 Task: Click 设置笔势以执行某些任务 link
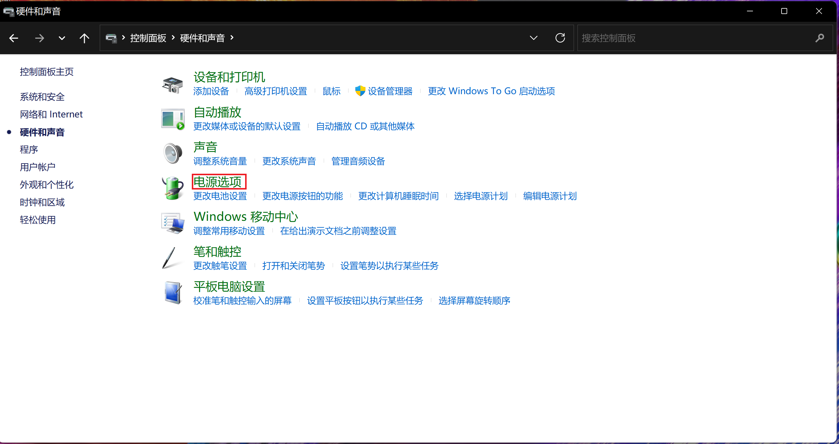point(390,266)
